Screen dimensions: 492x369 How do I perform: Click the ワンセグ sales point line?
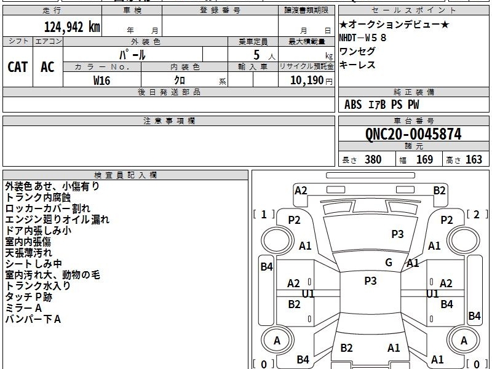click(x=357, y=51)
